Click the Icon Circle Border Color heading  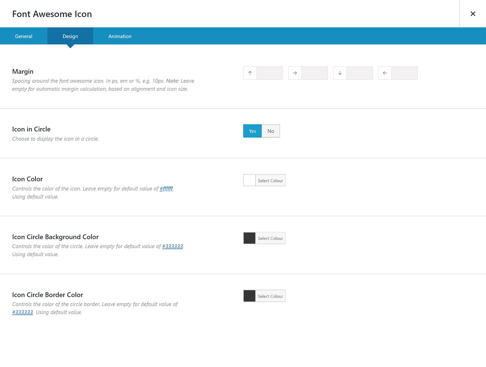pos(48,295)
